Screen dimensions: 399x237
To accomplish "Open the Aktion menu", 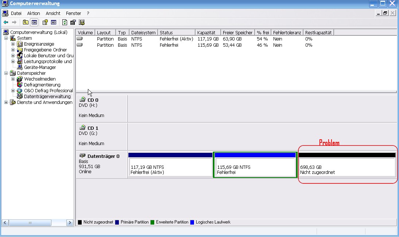I will click(x=34, y=13).
